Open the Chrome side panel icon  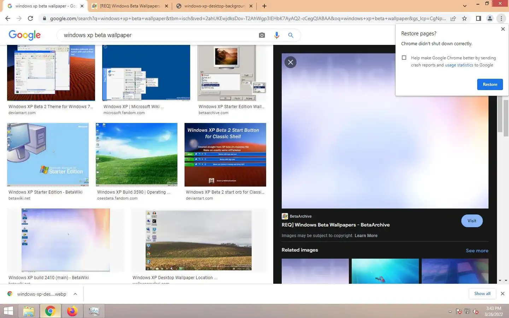point(478,18)
